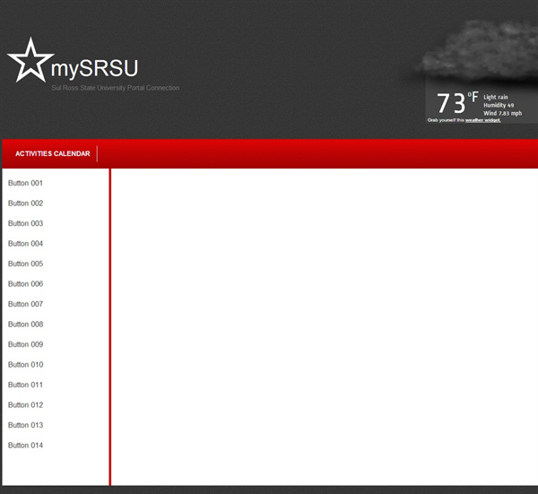
Task: Choose Button 003 from the list
Action: (26, 223)
